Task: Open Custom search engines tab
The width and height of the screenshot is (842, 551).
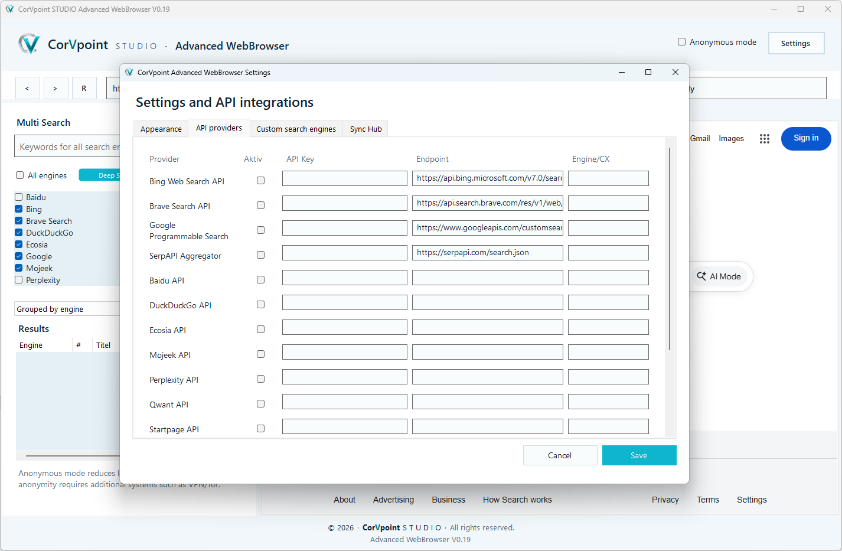Action: [x=296, y=129]
